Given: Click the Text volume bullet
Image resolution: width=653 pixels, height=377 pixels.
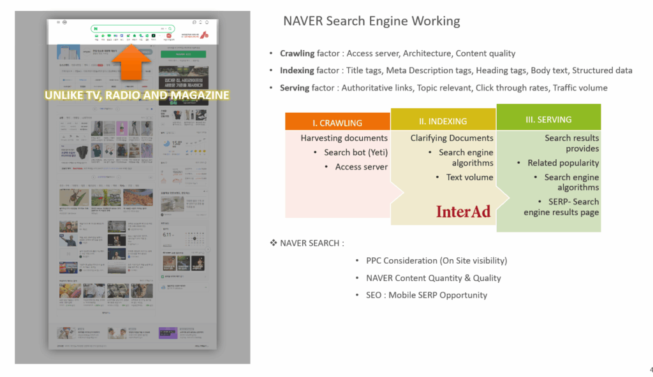Looking at the screenshot, I should coord(469,177).
